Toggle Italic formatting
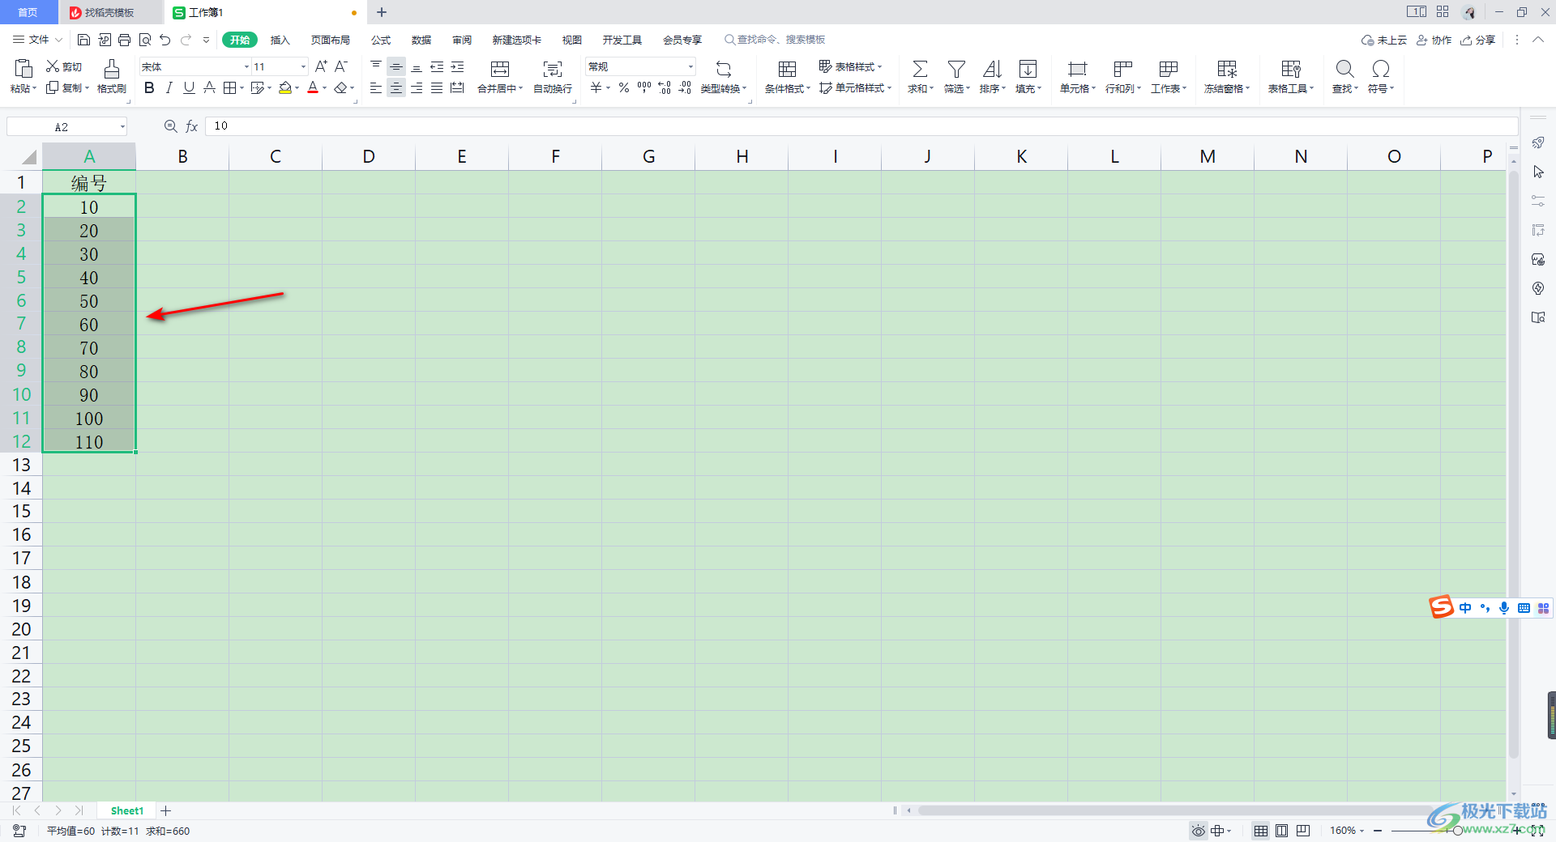This screenshot has height=842, width=1556. pos(169,87)
